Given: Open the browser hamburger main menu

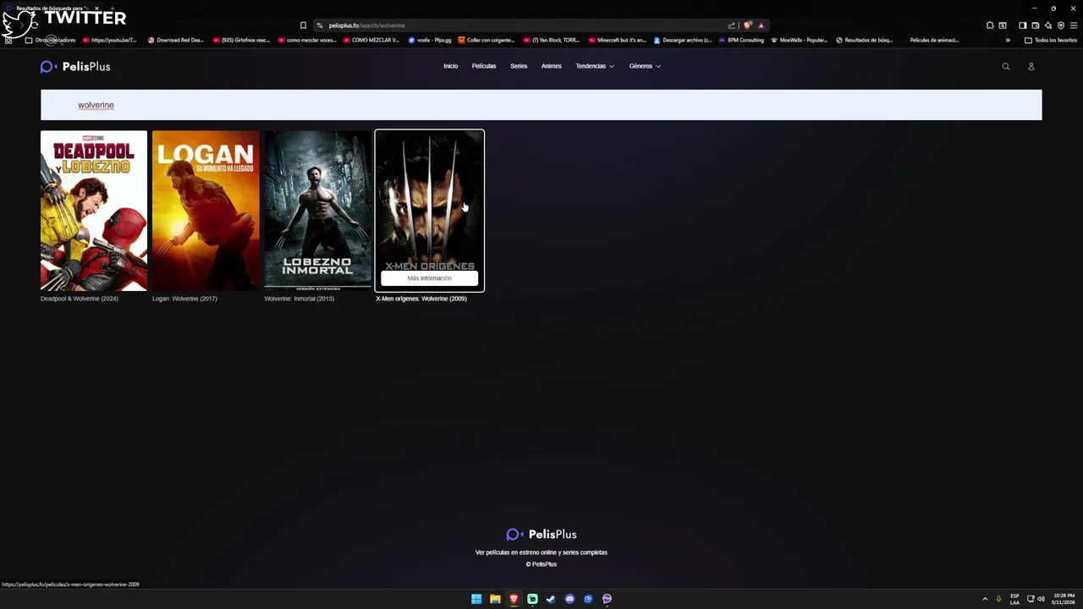Looking at the screenshot, I should coord(1074,25).
